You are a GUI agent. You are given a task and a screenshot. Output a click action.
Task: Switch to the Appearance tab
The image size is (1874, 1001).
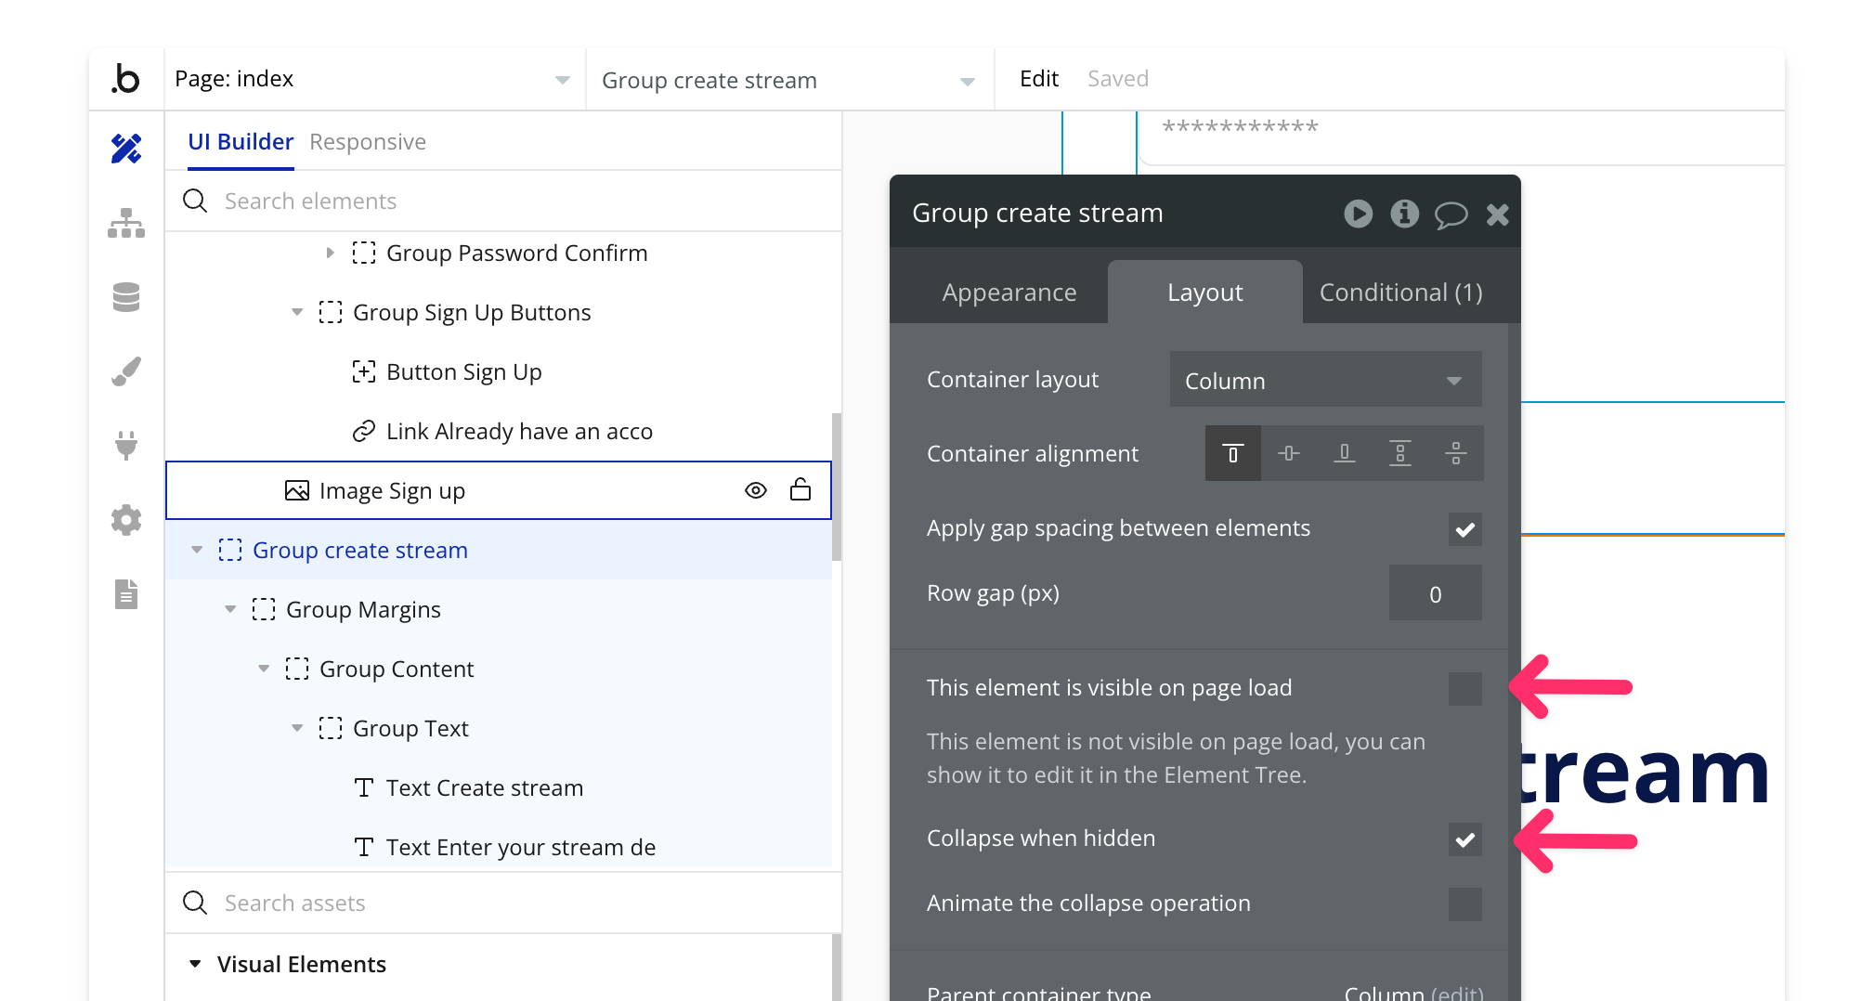[x=1009, y=292]
